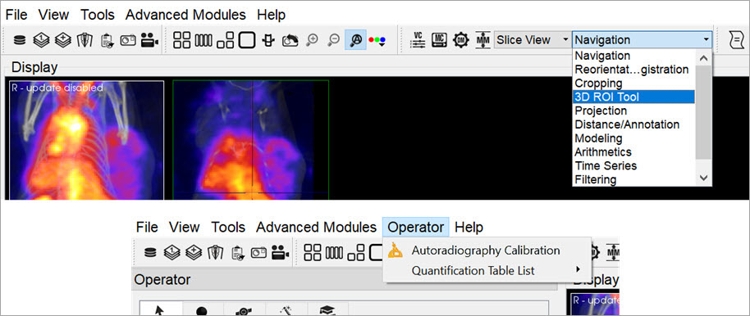Choose Distance/Annotation in the operator list
This screenshot has width=750, height=316.
pos(627,124)
